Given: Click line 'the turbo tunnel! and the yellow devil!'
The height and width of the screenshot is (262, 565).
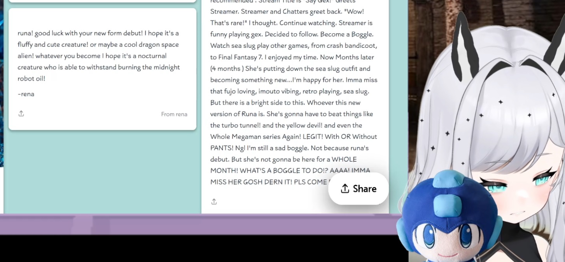Looking at the screenshot, I should coord(266,125).
